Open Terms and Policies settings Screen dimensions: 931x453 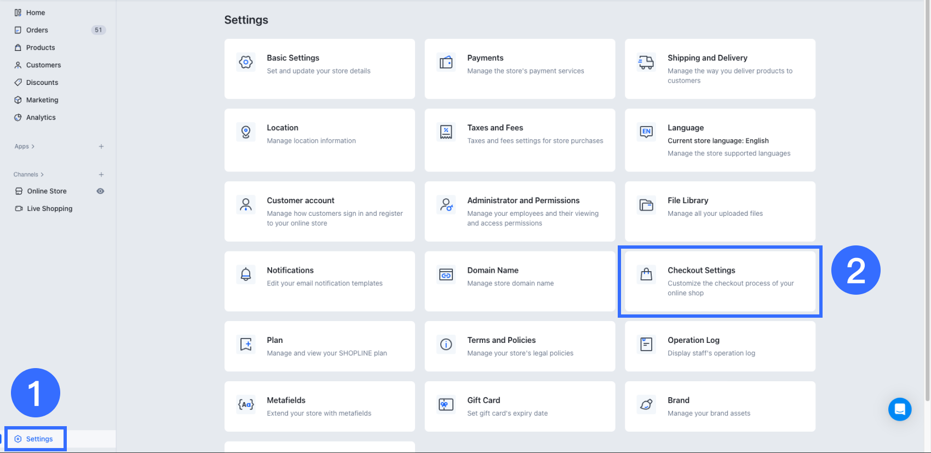click(x=502, y=340)
